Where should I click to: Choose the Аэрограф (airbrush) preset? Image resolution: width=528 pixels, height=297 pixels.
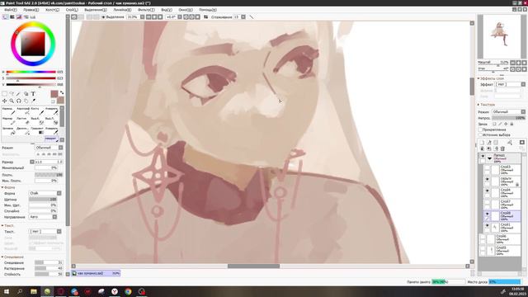(x=22, y=111)
